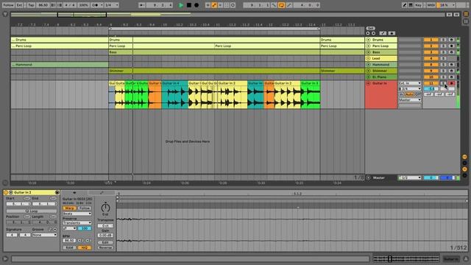Unfold the Lead track
Screen dimensions: 471x265
click(x=368, y=58)
